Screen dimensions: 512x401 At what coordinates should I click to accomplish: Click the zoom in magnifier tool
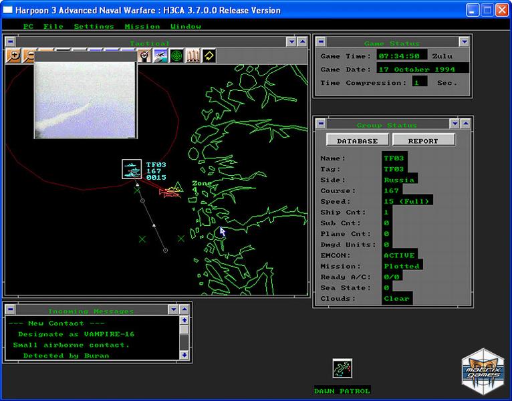click(13, 57)
